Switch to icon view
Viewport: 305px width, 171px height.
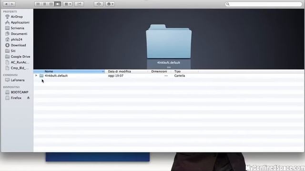(38, 4)
